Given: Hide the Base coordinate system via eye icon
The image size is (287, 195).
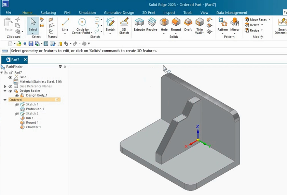Looking at the screenshot, I should pos(10,77).
